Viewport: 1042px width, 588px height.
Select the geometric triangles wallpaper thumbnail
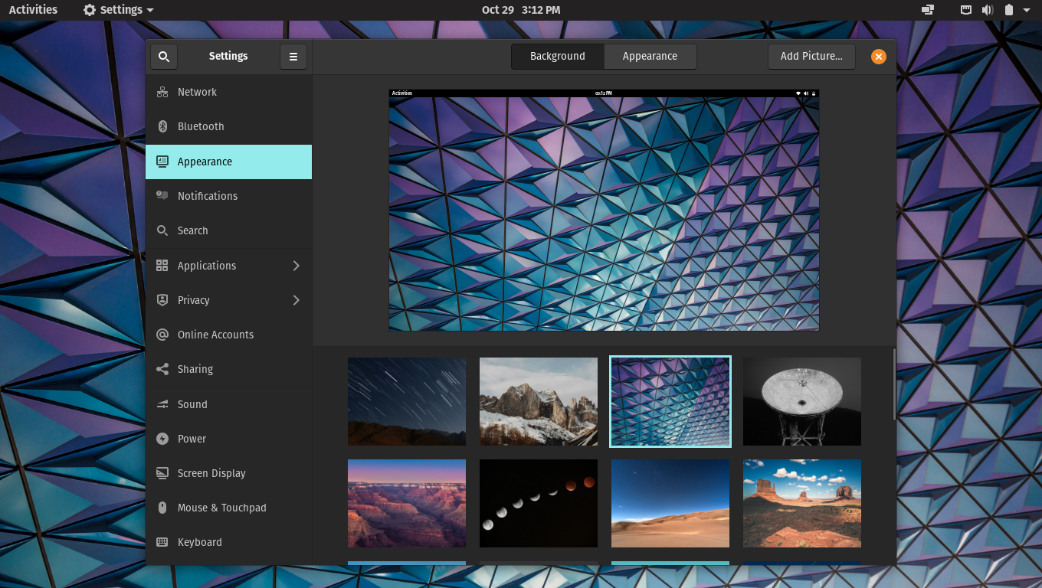pos(670,401)
